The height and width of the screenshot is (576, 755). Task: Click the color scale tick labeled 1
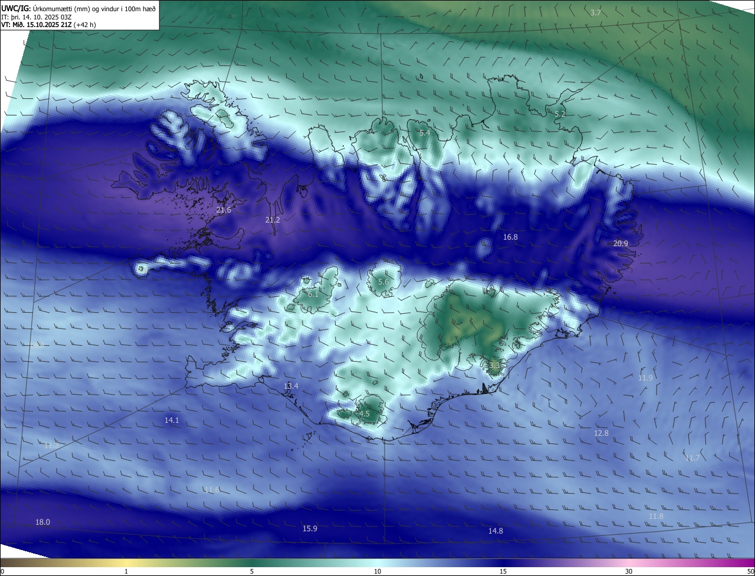click(126, 571)
